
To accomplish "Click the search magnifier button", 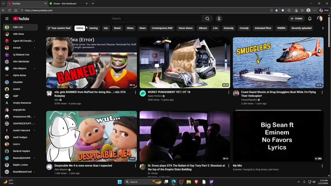I will (207, 19).
